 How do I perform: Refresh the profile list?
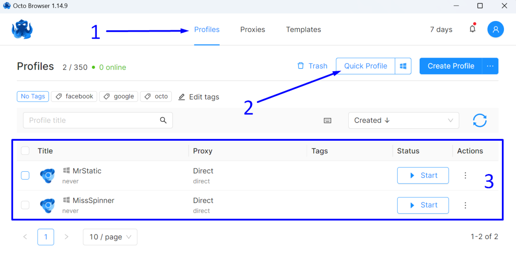click(480, 120)
